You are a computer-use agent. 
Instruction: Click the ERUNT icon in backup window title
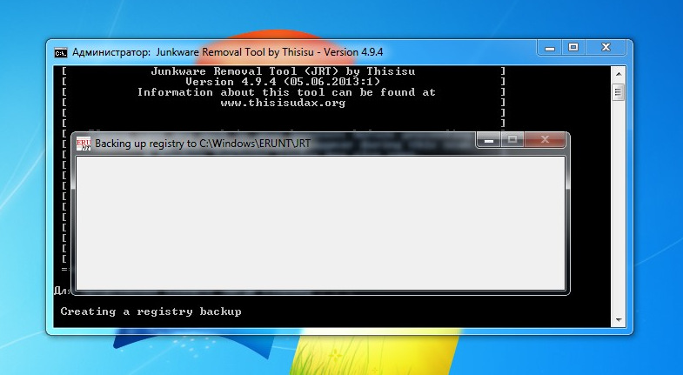[84, 144]
